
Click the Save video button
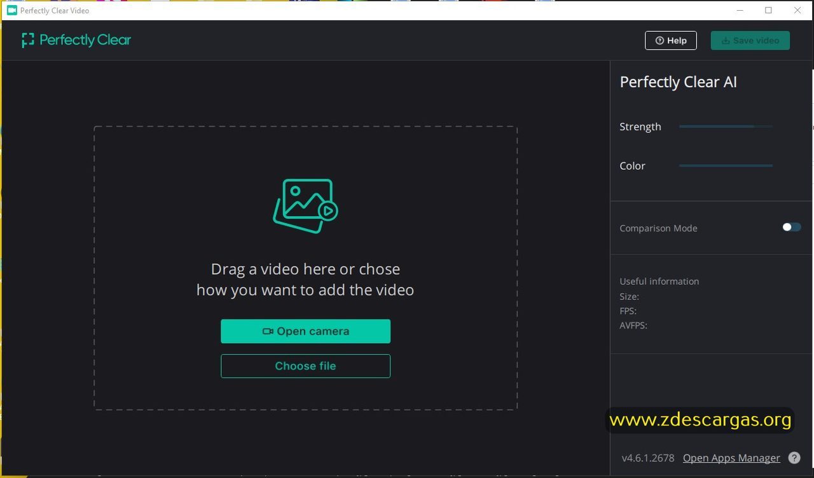750,41
